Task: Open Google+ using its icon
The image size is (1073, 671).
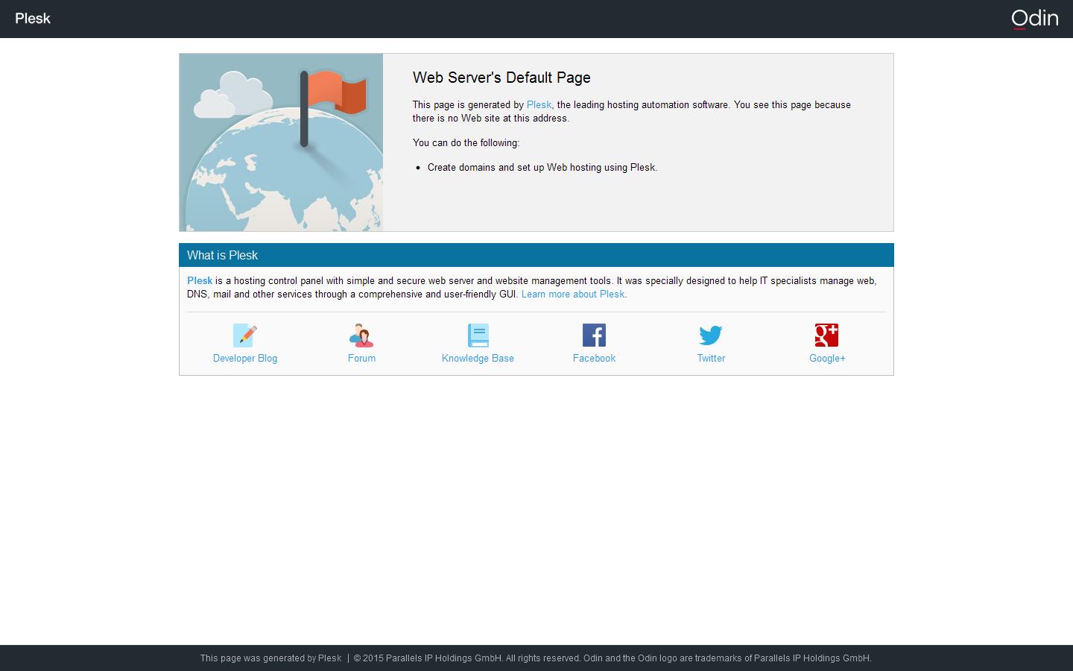Action: [x=827, y=335]
